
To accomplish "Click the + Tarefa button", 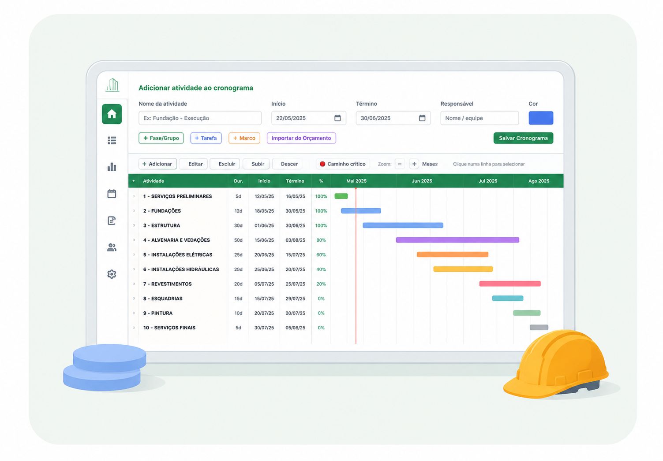I will pyautogui.click(x=206, y=138).
